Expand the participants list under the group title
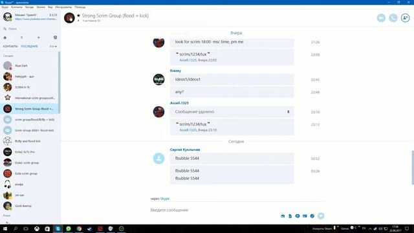Image resolution: width=414 pixels, height=233 pixels. [x=78, y=21]
